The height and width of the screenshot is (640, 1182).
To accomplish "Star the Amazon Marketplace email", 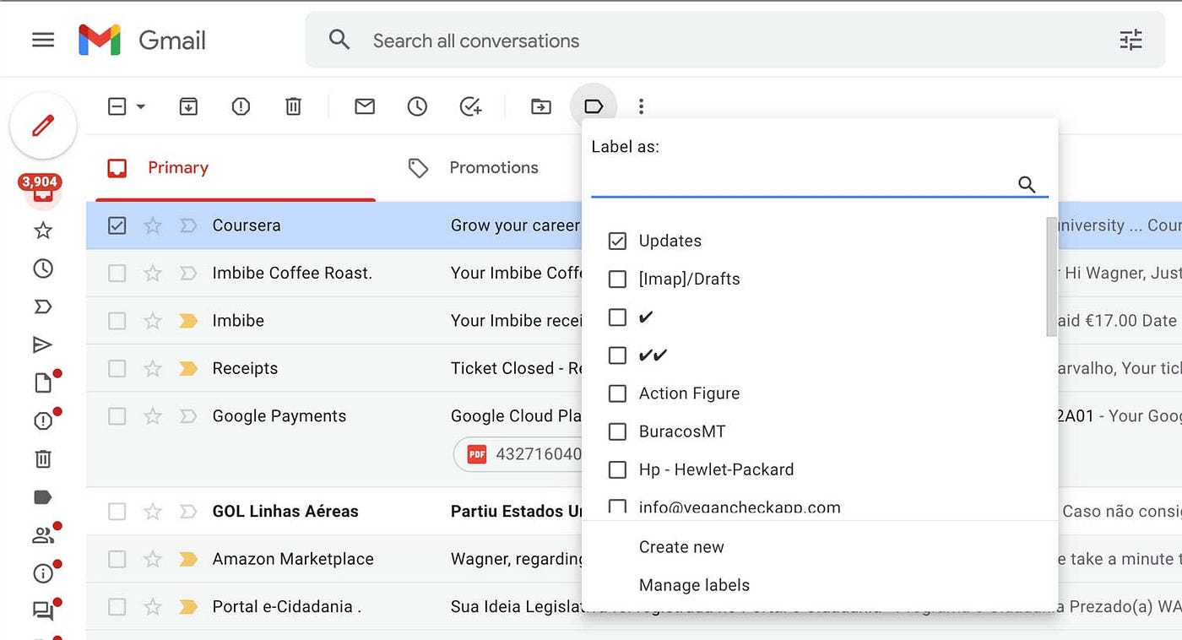I will coord(152,559).
